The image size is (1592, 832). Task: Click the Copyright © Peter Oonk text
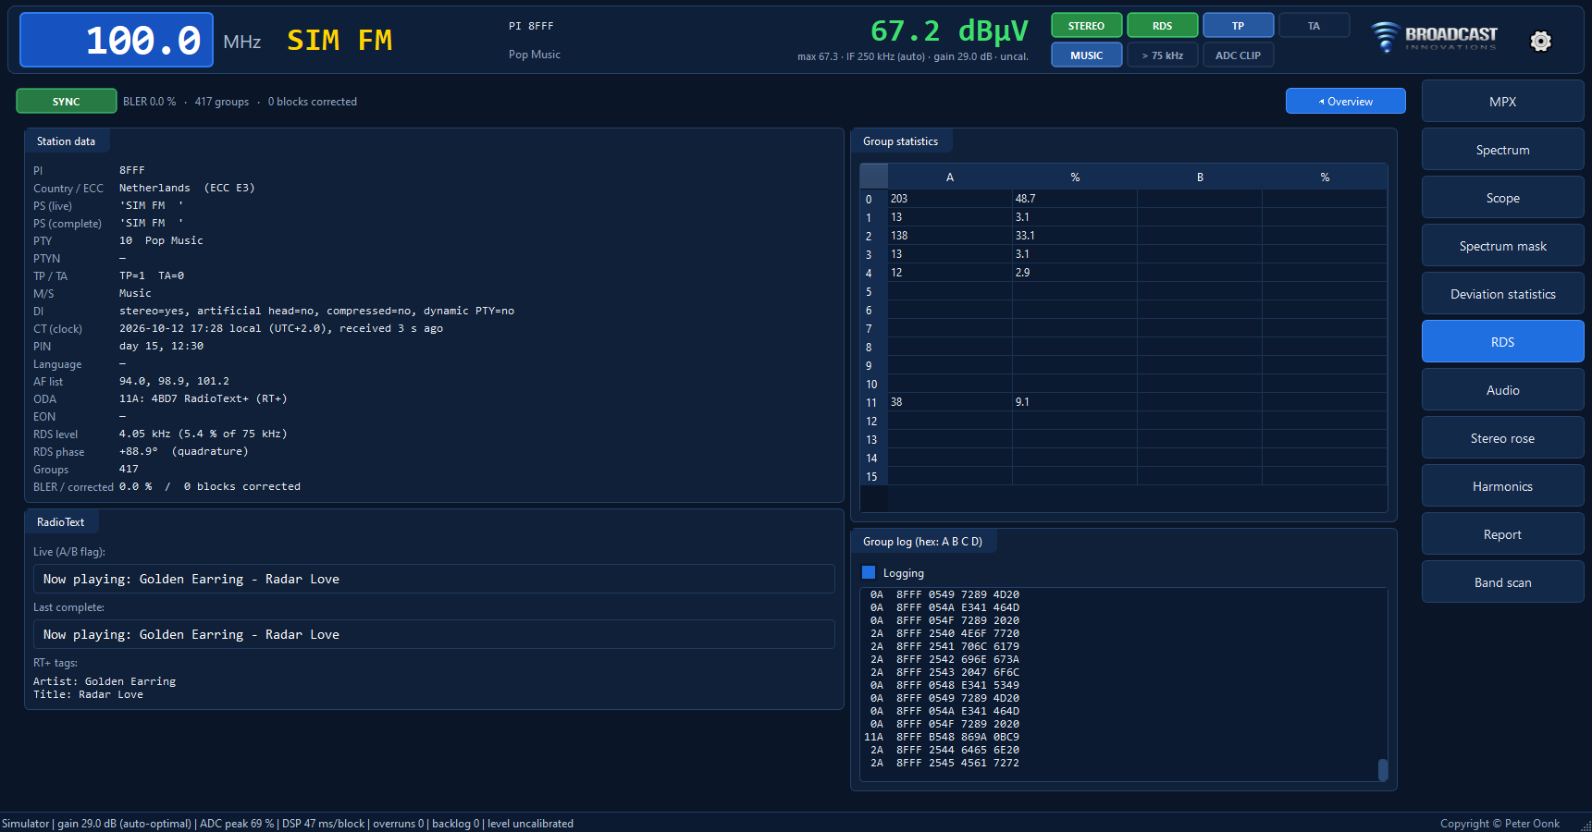tap(1499, 824)
